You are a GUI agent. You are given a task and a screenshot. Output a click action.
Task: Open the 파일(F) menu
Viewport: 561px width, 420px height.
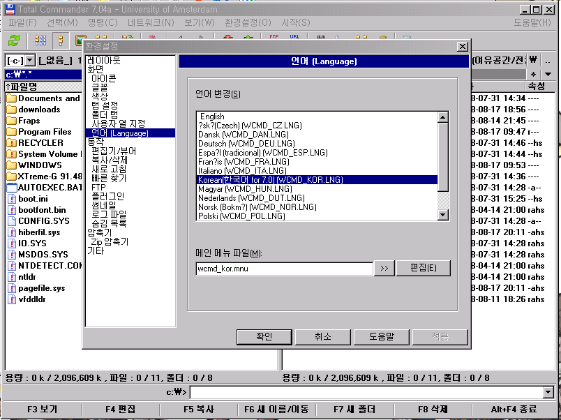22,22
